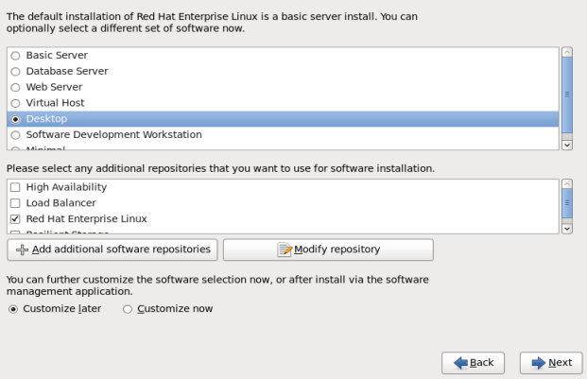Click the High Availability label text
The width and height of the screenshot is (587, 379).
[x=66, y=187]
